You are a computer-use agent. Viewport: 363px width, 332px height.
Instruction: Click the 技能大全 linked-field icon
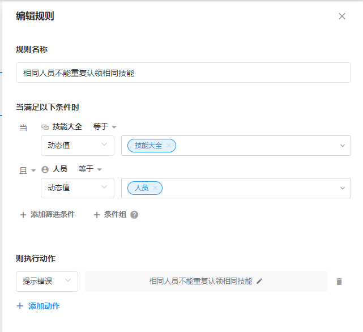[x=45, y=127]
